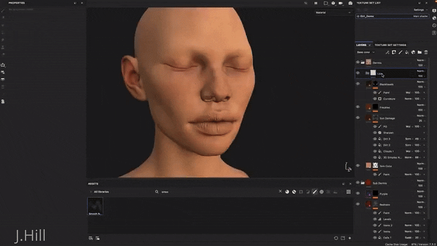
Task: Open the Base color channel dropdown
Action: (366, 52)
